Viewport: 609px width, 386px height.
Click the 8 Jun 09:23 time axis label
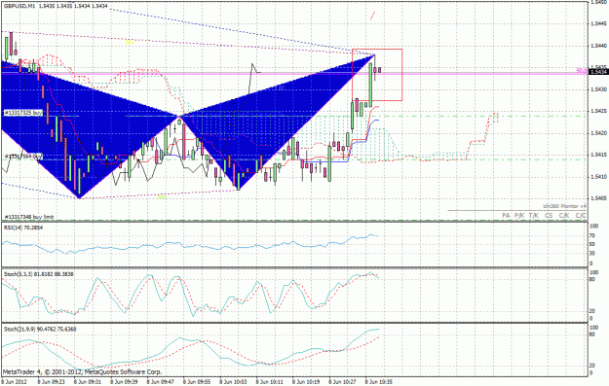coord(51,382)
